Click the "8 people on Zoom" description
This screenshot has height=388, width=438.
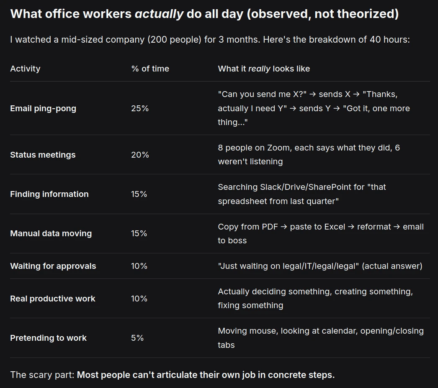[309, 154]
